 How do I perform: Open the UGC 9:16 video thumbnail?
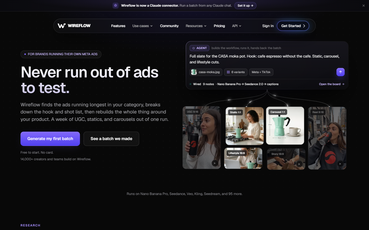pos(202,137)
